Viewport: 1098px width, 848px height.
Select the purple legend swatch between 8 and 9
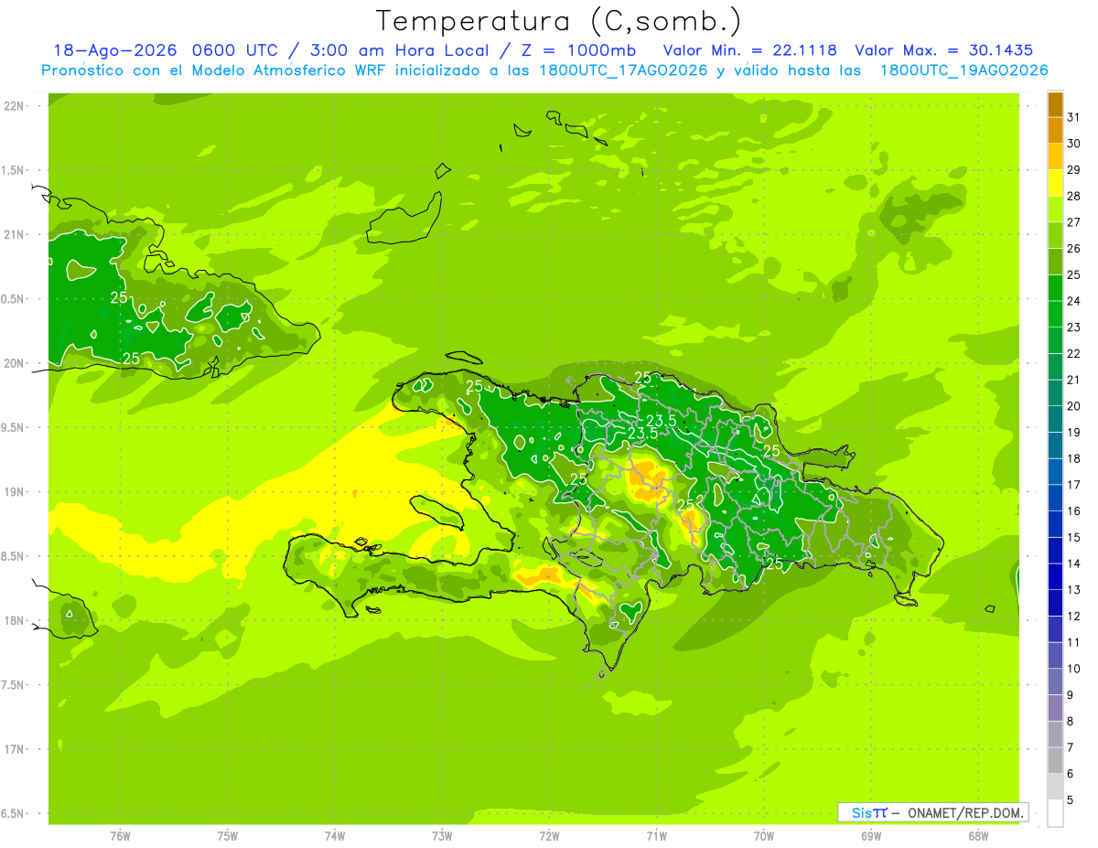1055,708
